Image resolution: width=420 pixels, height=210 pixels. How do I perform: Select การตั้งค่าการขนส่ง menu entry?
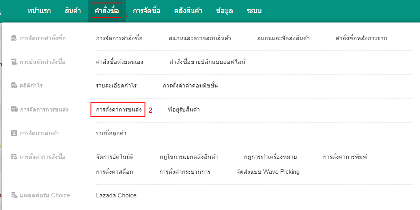[119, 110]
